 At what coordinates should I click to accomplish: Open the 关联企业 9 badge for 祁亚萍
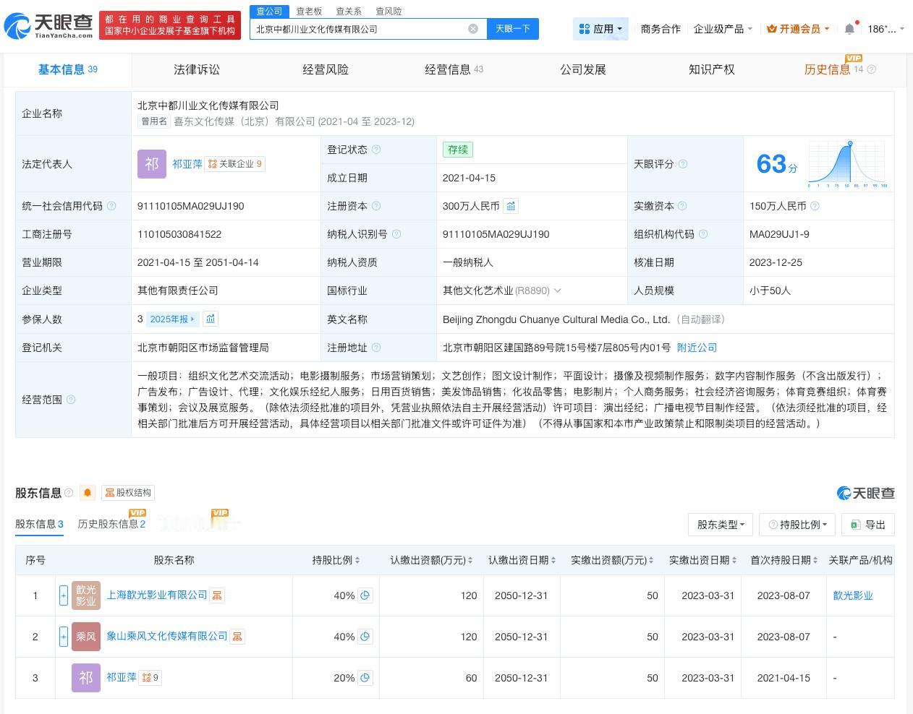[235, 164]
